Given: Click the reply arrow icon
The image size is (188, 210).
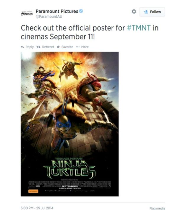Looking at the screenshot, I should click(22, 47).
